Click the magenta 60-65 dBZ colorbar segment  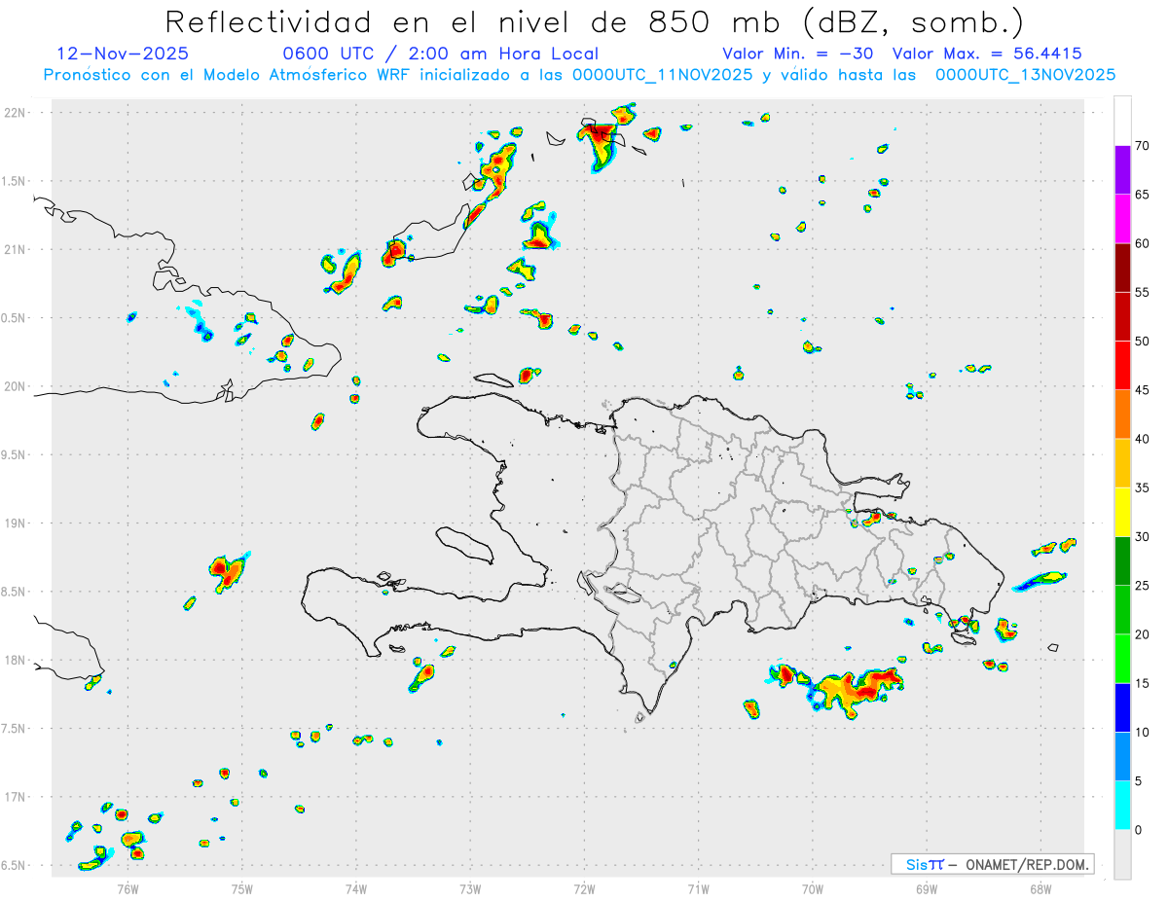click(x=1122, y=218)
